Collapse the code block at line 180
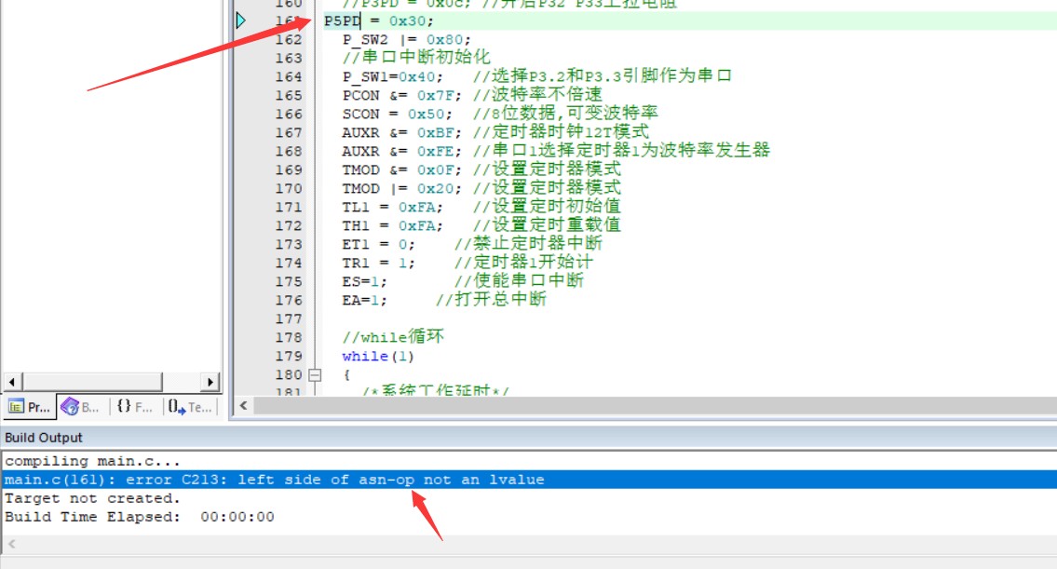This screenshot has width=1057, height=569. (314, 374)
